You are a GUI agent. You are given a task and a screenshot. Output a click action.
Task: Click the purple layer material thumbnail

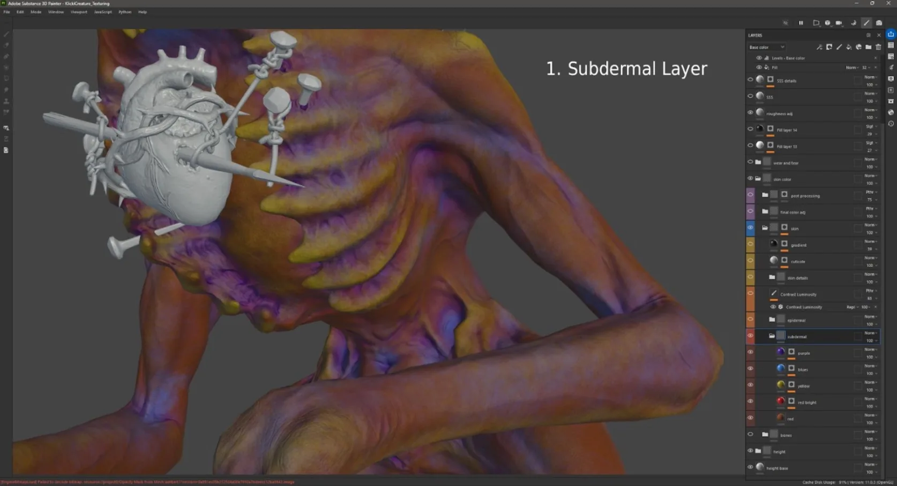coord(781,352)
